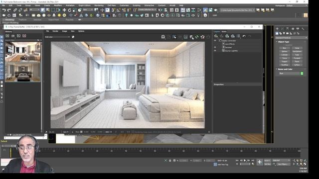Click the Cone primitive button
Image resolution: width=319 pixels, height=179 pixels.
pyautogui.click(x=297, y=48)
